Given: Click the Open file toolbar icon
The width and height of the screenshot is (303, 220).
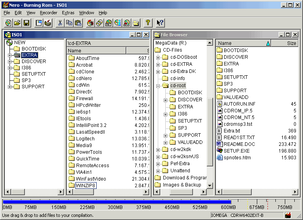Looking at the screenshot, I should [x=17, y=23].
